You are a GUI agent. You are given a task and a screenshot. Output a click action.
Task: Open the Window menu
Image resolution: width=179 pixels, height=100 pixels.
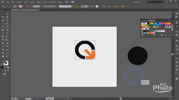pyautogui.click(x=53, y=2)
